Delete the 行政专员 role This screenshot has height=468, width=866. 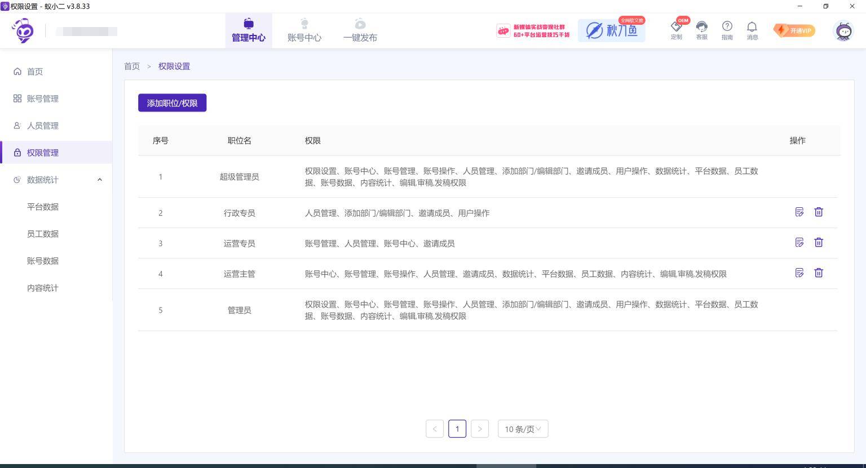pyautogui.click(x=819, y=212)
